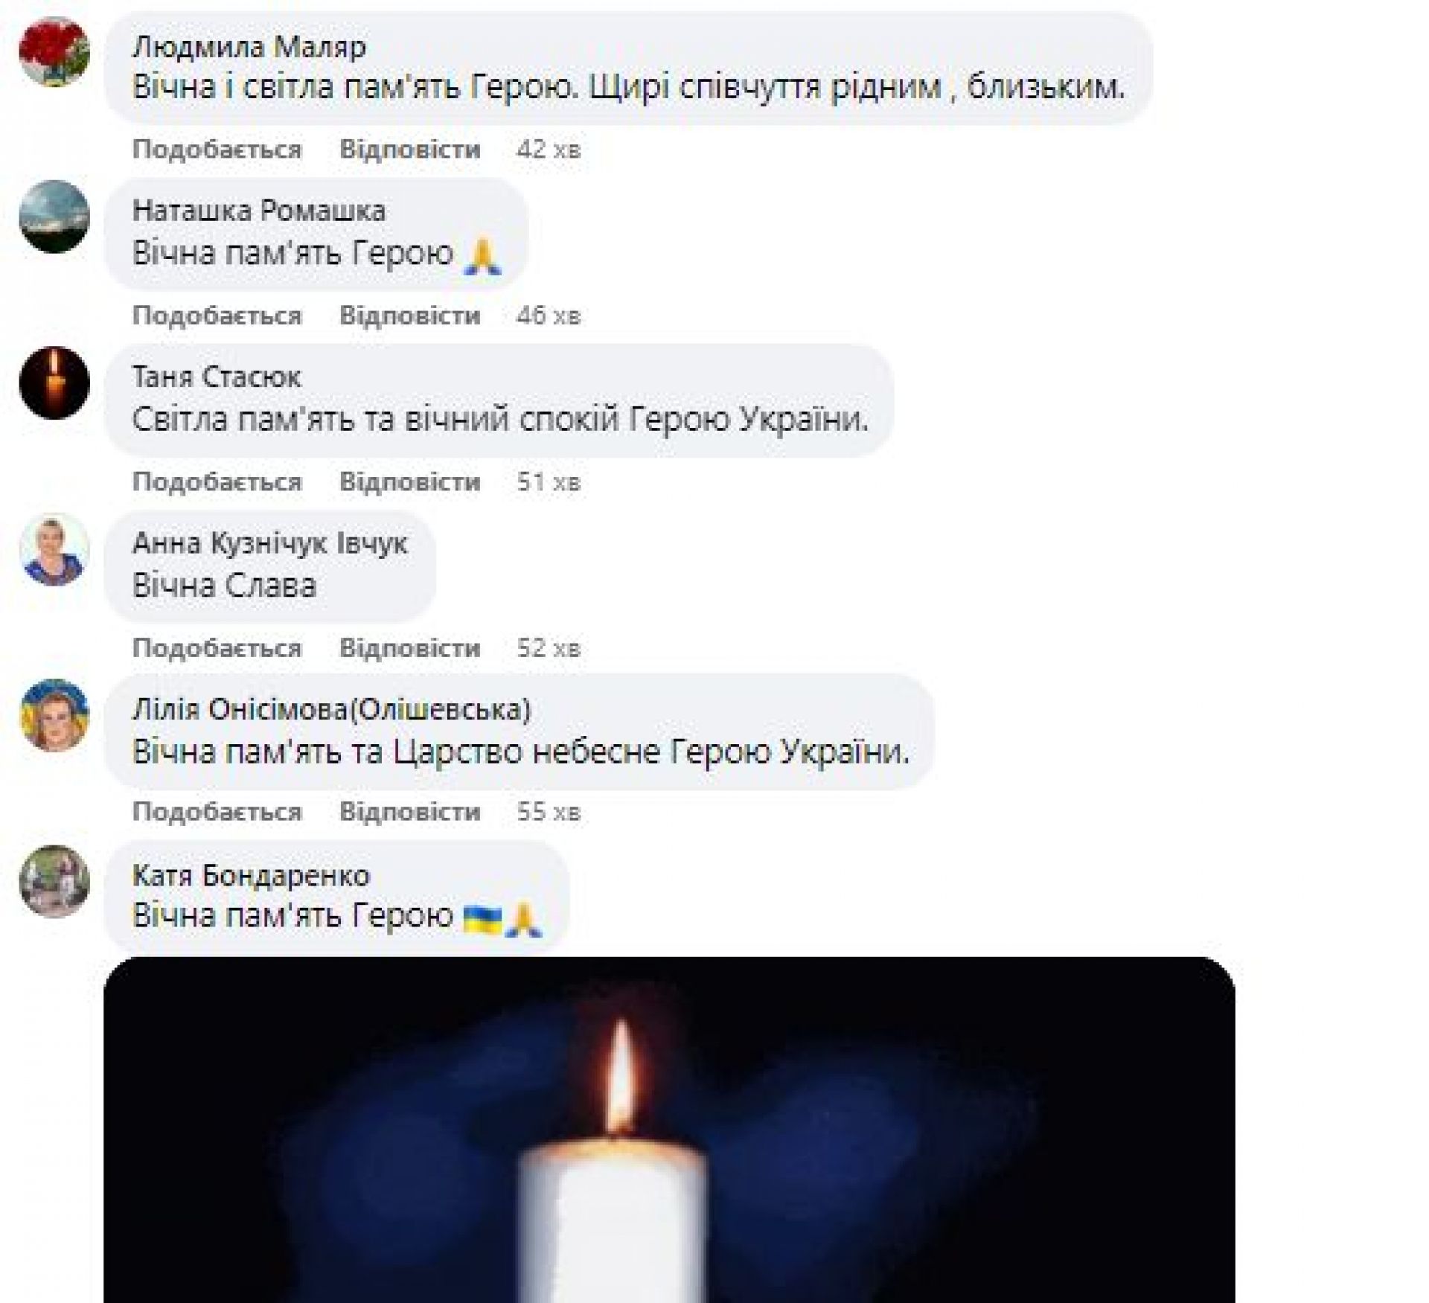The width and height of the screenshot is (1429, 1303).
Task: Click the name Катя Бондаренко
Action: pyautogui.click(x=251, y=876)
